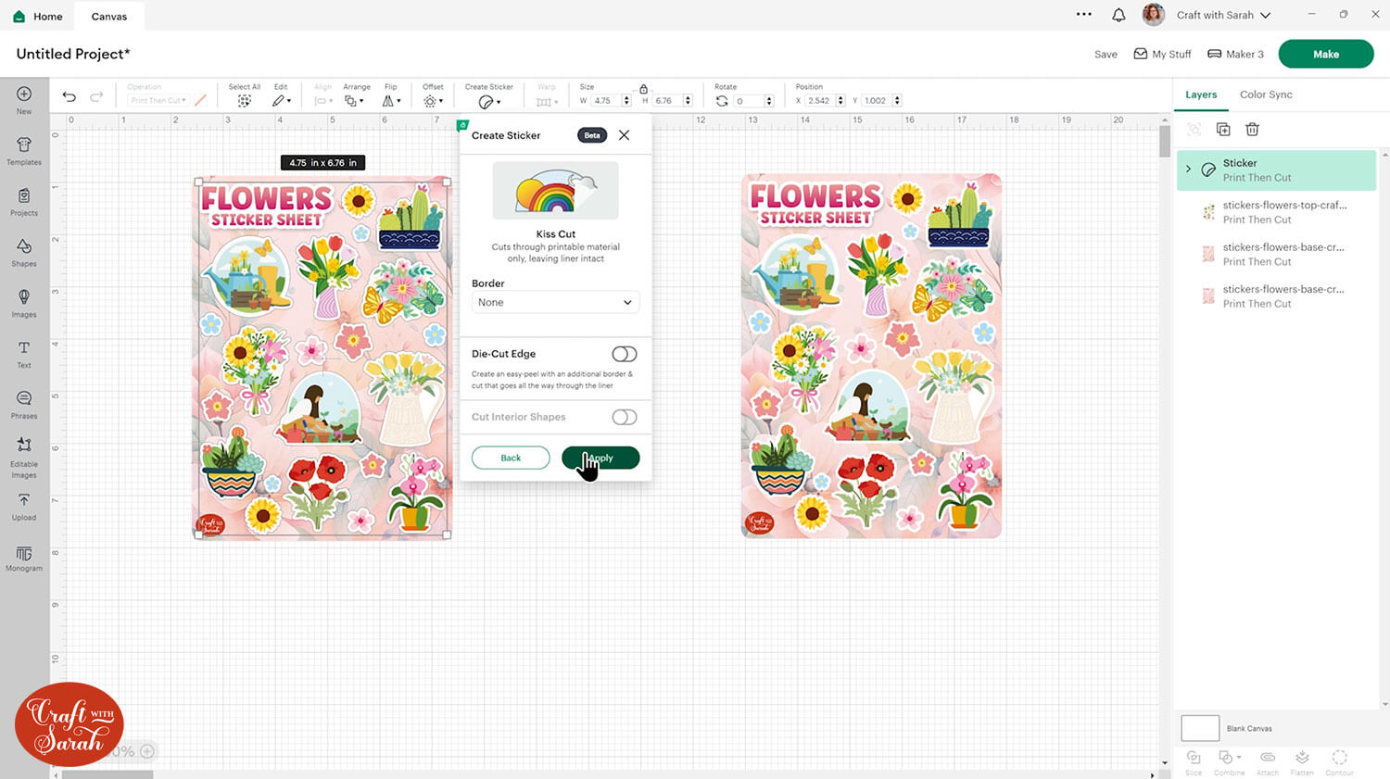Undo the last action
The height and width of the screenshot is (779, 1390).
pyautogui.click(x=69, y=96)
